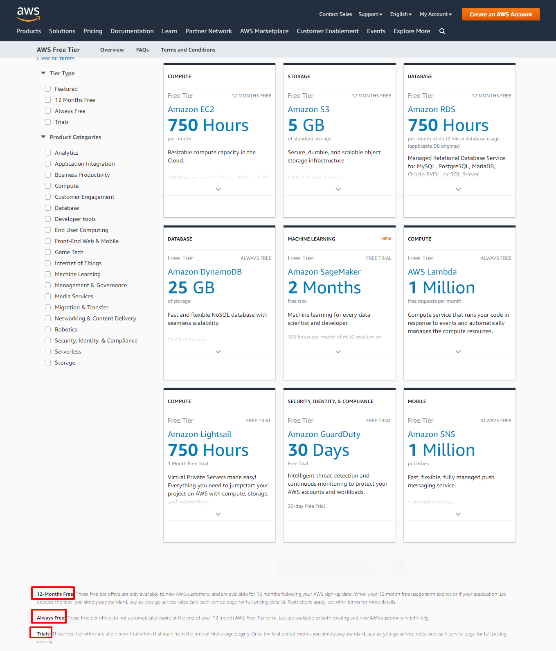Open the AWS Lambda link
The height and width of the screenshot is (651, 556).
click(x=432, y=272)
